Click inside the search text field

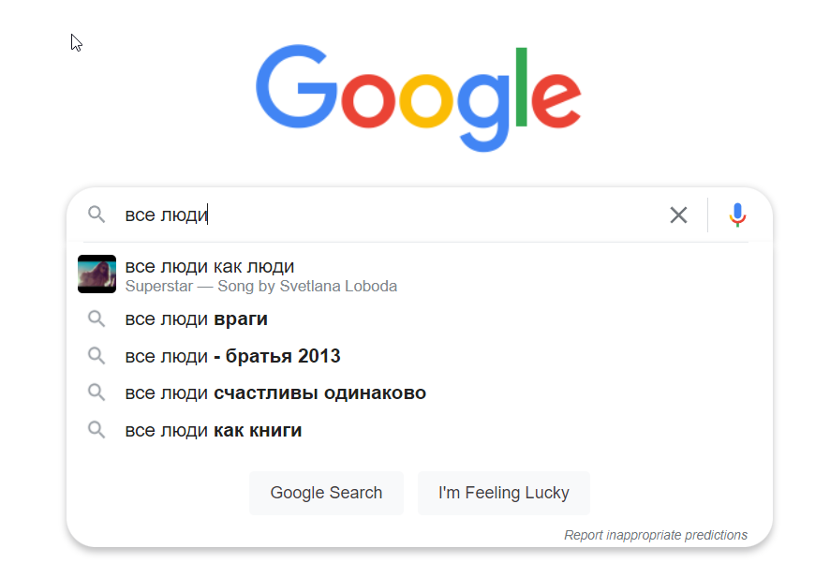point(422,215)
